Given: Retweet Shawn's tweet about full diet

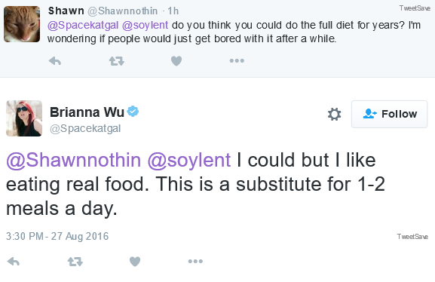Looking at the screenshot, I should pyautogui.click(x=117, y=61).
